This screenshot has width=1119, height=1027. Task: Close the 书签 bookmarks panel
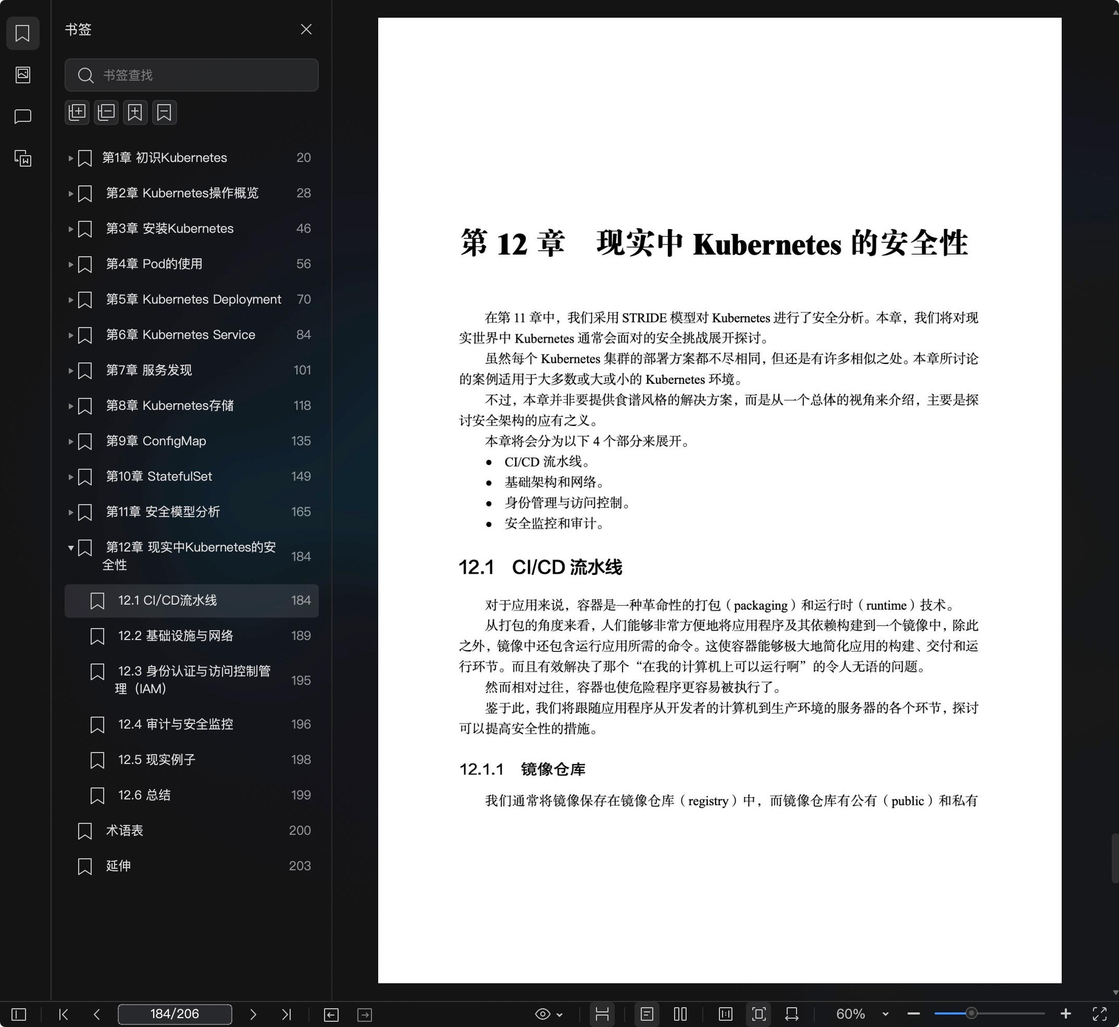point(306,29)
